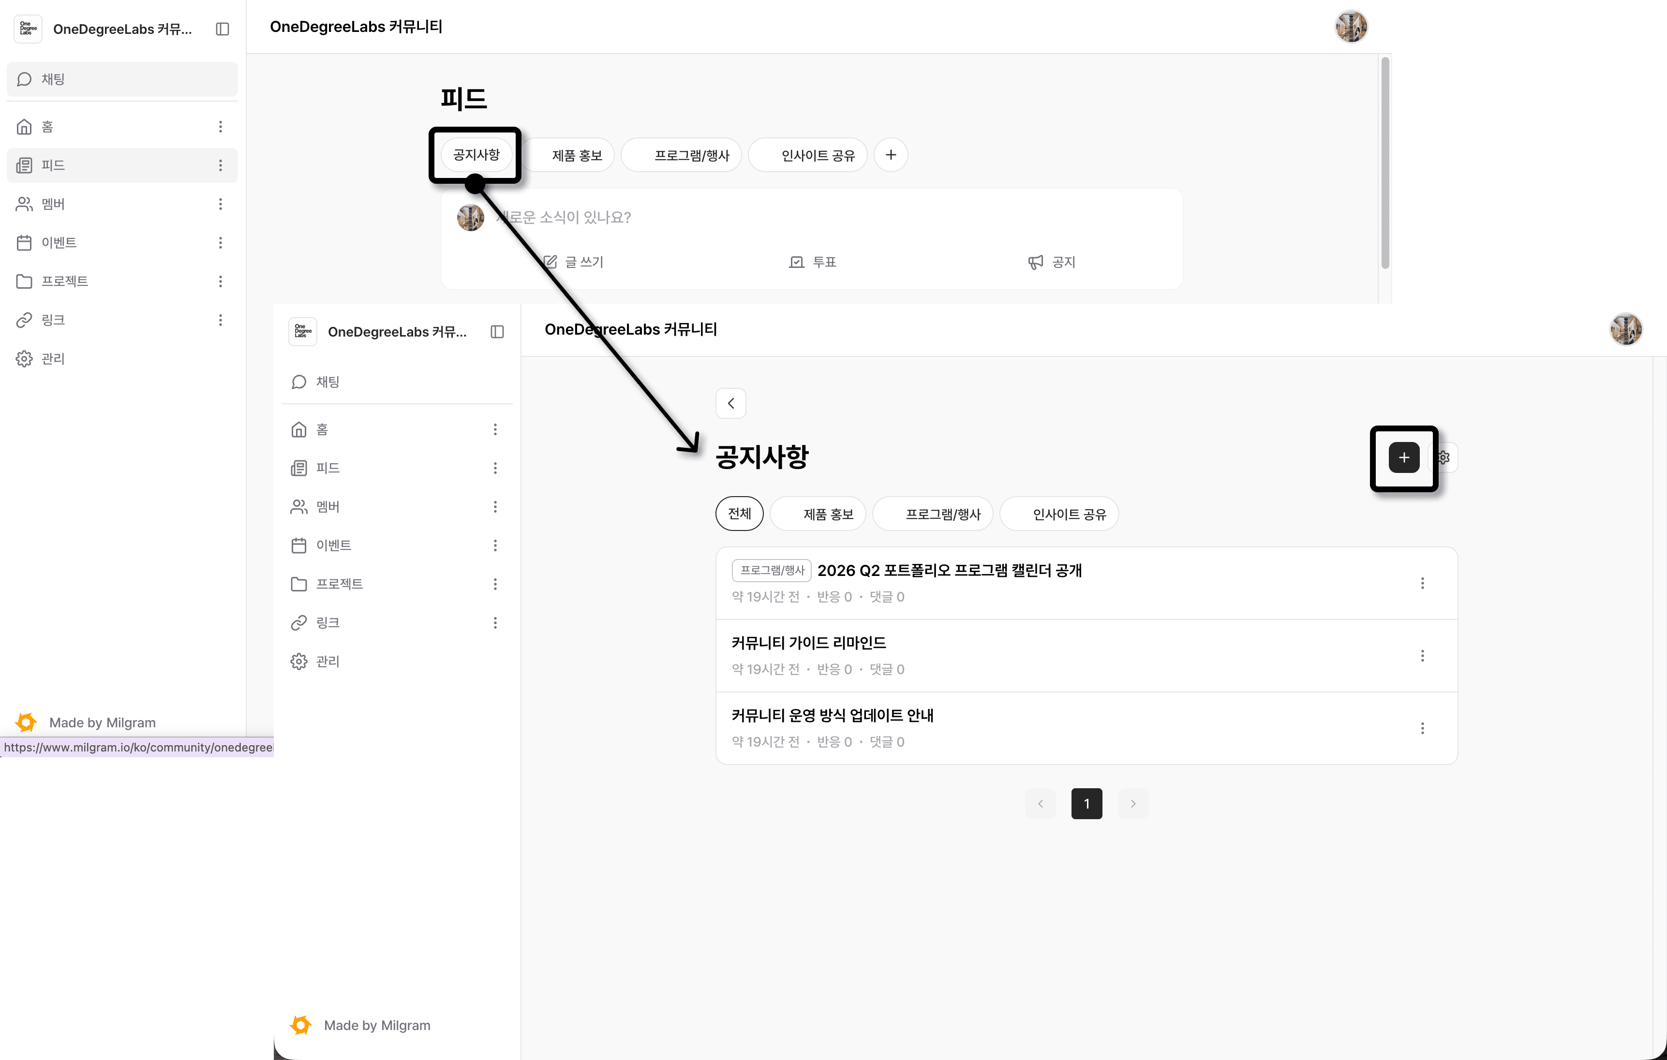
Task: Go to the next page of posts
Action: pos(1133,804)
